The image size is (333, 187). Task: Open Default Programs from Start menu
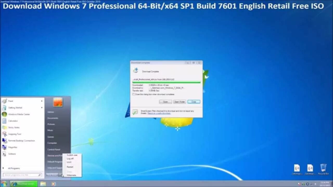55,162
